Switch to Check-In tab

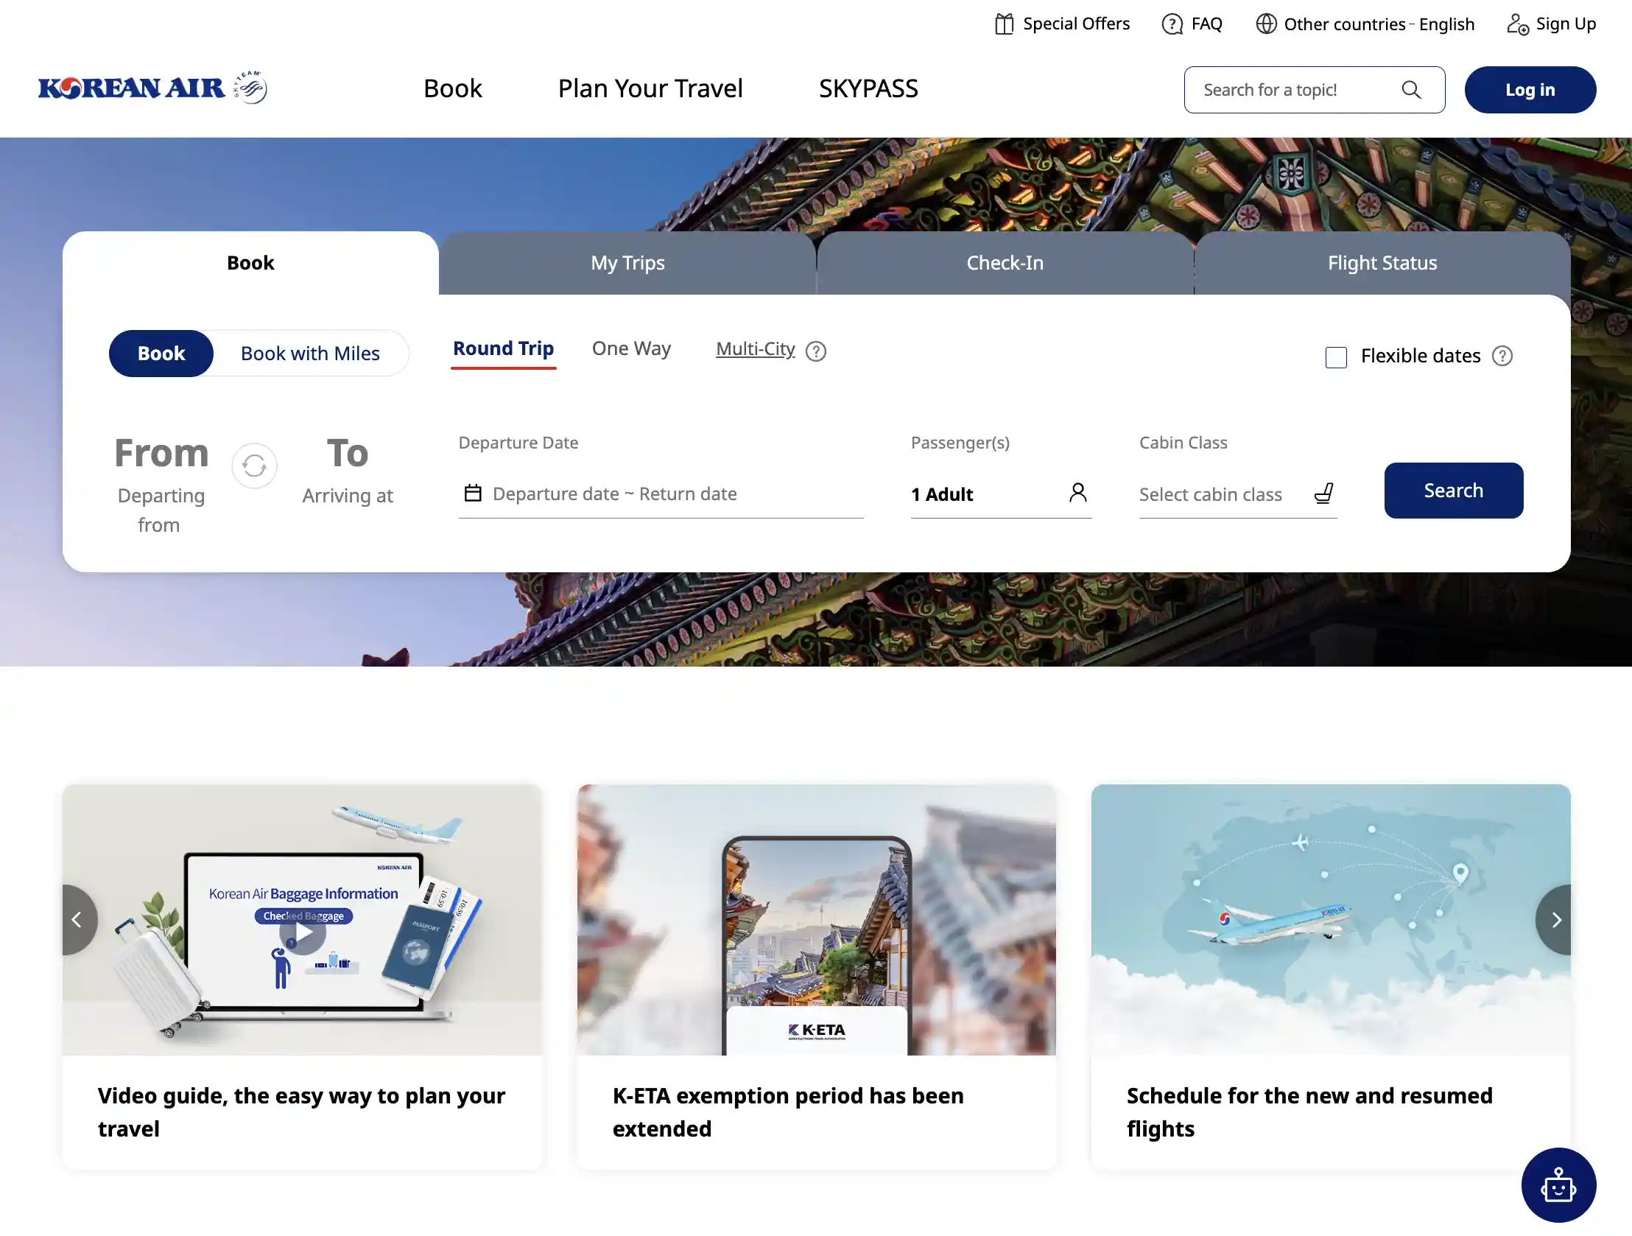1005,262
